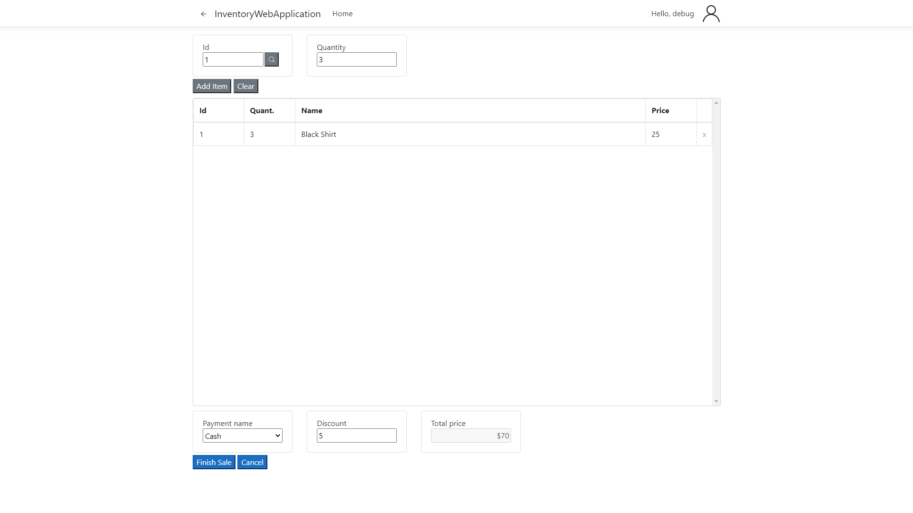Open the user profile avatar icon
This screenshot has width=913, height=513.
pos(711,14)
